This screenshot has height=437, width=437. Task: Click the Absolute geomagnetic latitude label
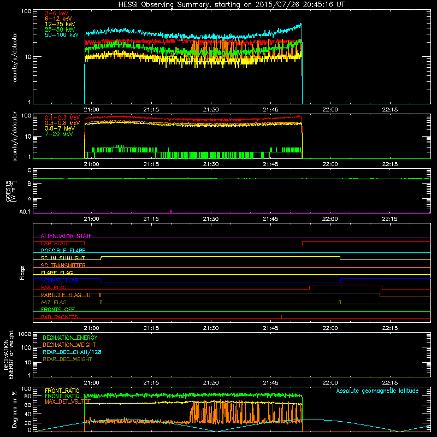point(377,391)
